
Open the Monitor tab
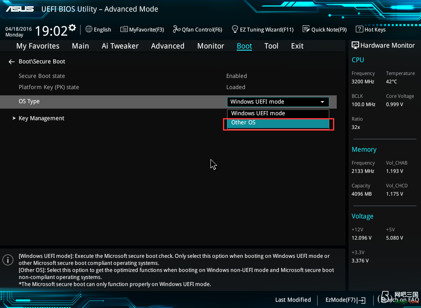210,46
